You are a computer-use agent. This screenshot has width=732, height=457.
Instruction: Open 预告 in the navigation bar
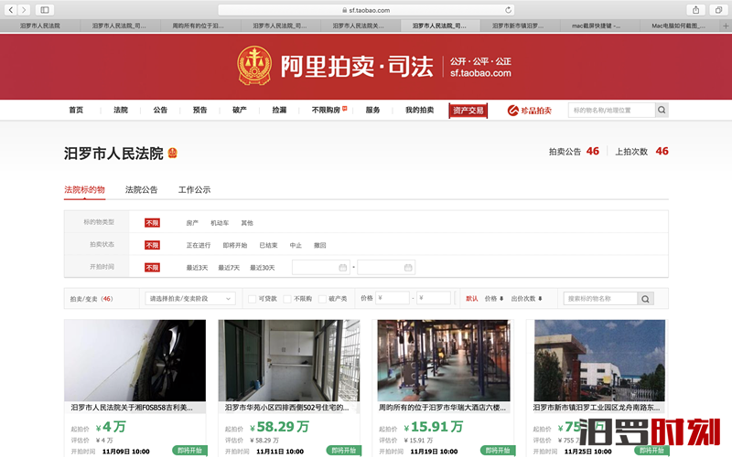coord(199,110)
